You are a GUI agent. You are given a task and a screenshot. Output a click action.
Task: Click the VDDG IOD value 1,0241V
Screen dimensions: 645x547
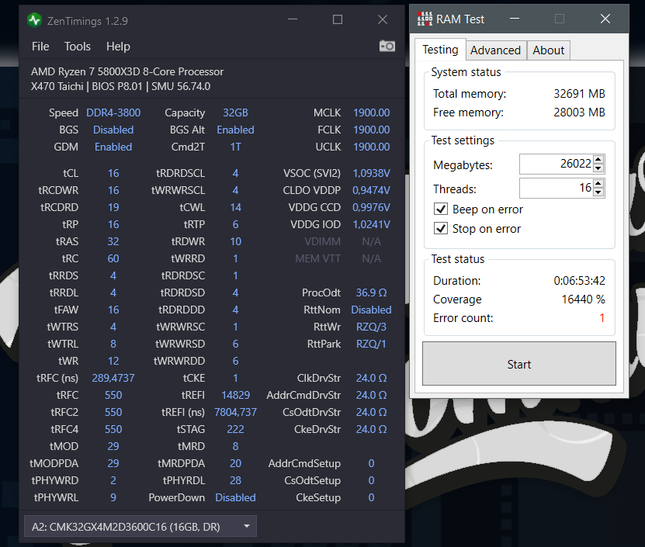[371, 224]
